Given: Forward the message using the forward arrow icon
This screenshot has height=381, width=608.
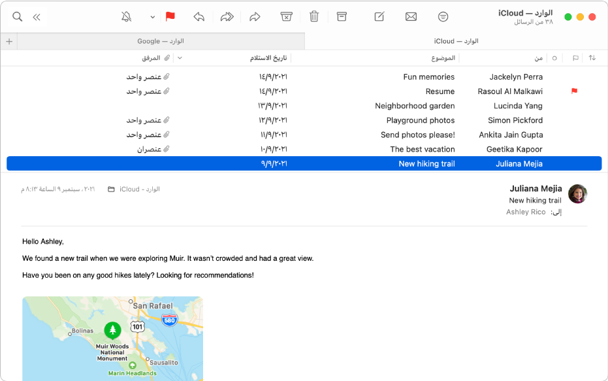Looking at the screenshot, I should click(255, 16).
